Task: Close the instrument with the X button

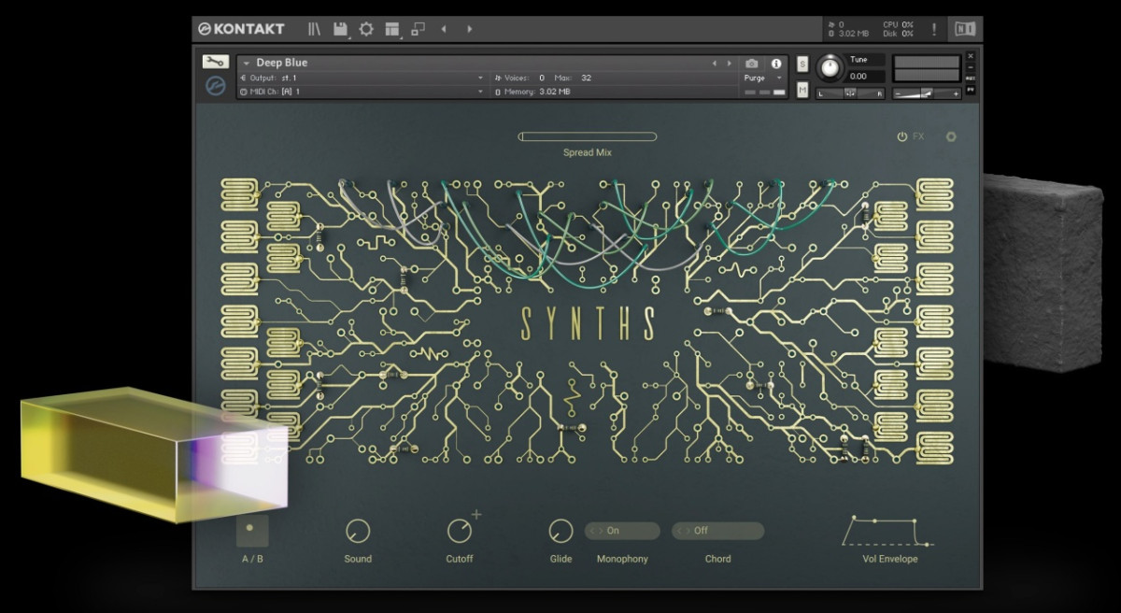Action: [x=971, y=56]
